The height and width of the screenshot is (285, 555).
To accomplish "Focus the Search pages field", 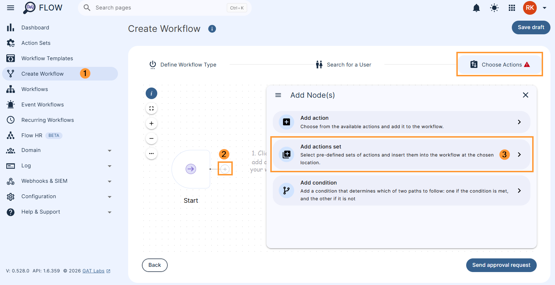I will pos(165,8).
